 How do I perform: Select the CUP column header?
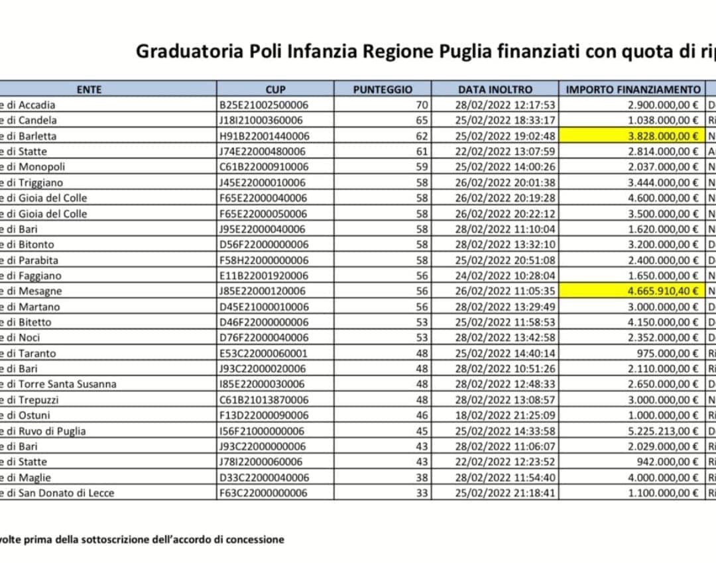(x=274, y=89)
